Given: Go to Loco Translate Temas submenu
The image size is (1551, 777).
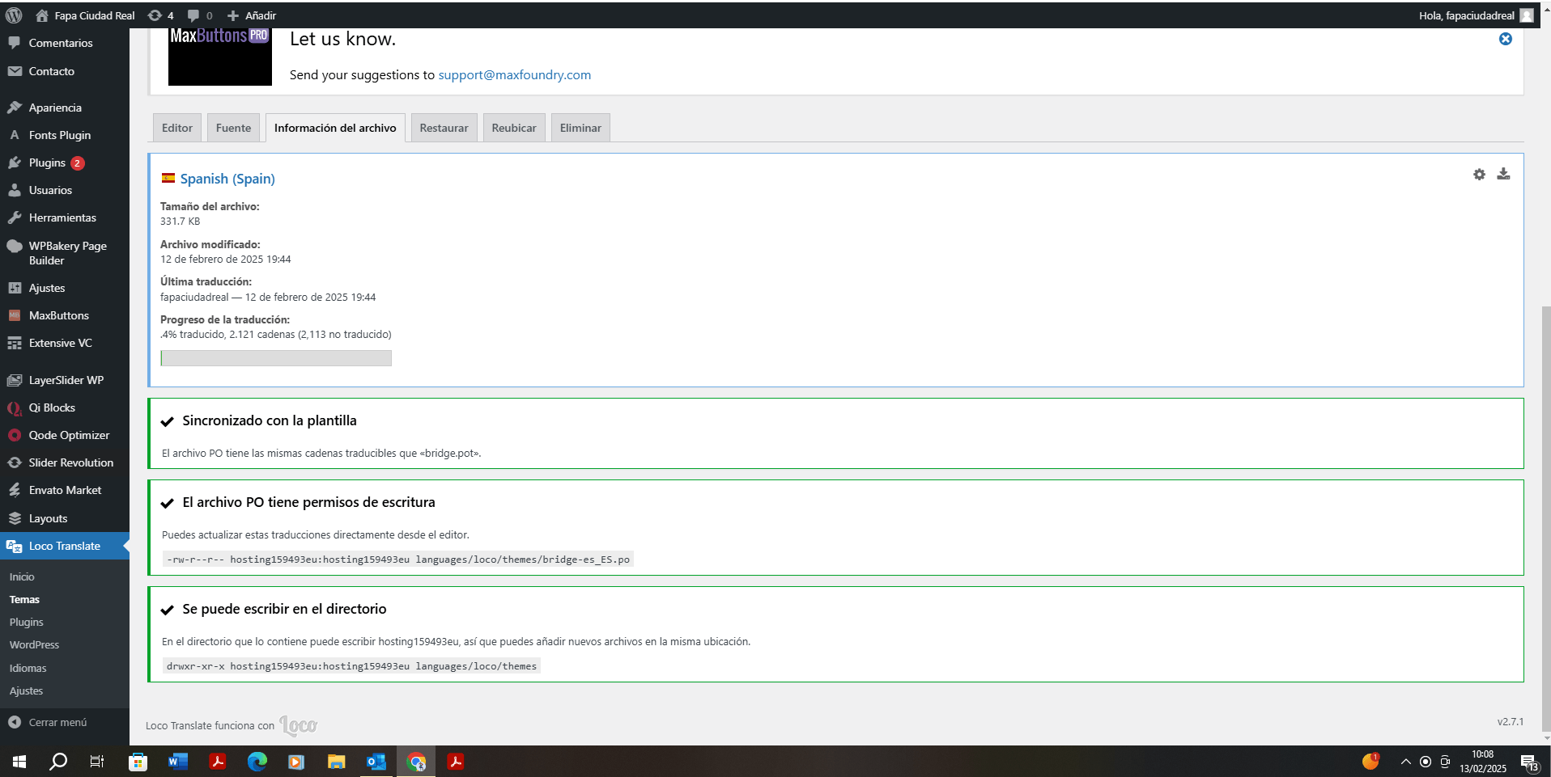Looking at the screenshot, I should [x=24, y=599].
